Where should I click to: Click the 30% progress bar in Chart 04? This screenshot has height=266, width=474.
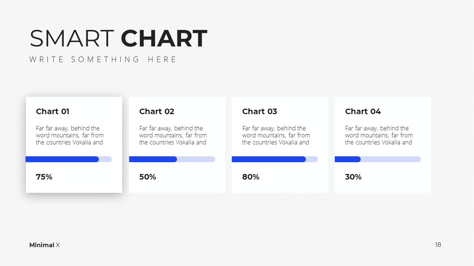tap(378, 159)
